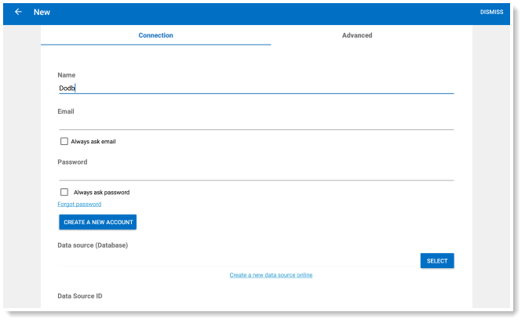The width and height of the screenshot is (525, 323).
Task: Dismiss the New connection dialog
Action: tap(491, 12)
